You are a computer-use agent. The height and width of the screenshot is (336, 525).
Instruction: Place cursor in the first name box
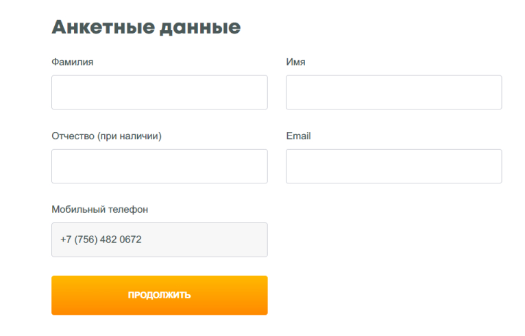(393, 92)
